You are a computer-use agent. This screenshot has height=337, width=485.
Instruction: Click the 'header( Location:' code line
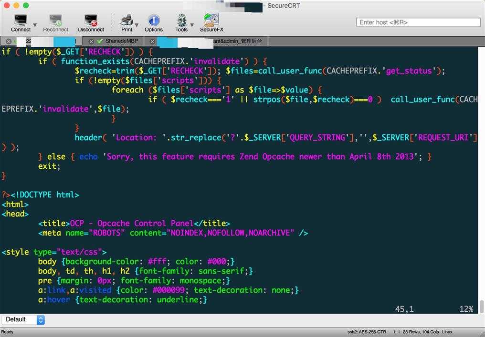point(276,137)
